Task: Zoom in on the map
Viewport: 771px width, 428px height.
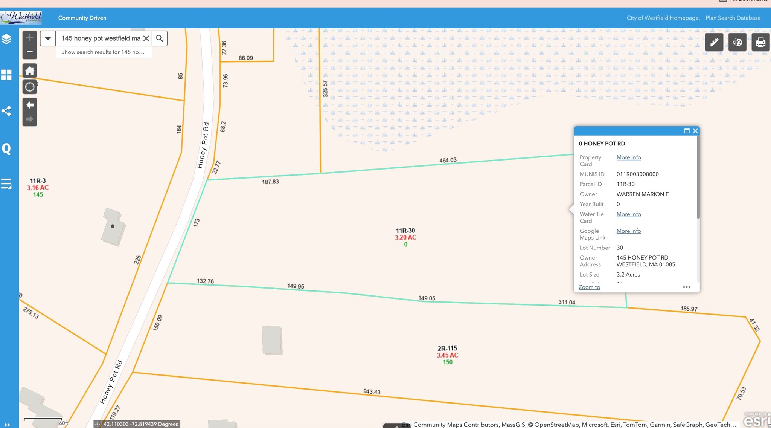Action: pyautogui.click(x=30, y=38)
